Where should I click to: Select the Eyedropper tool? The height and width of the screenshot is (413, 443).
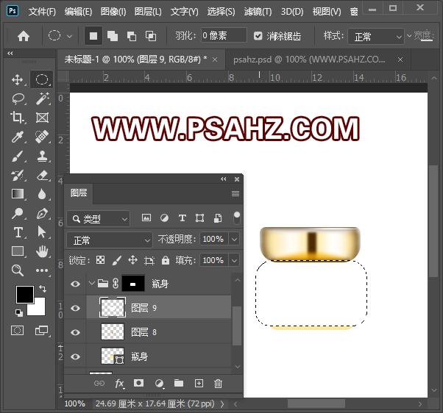coord(18,137)
